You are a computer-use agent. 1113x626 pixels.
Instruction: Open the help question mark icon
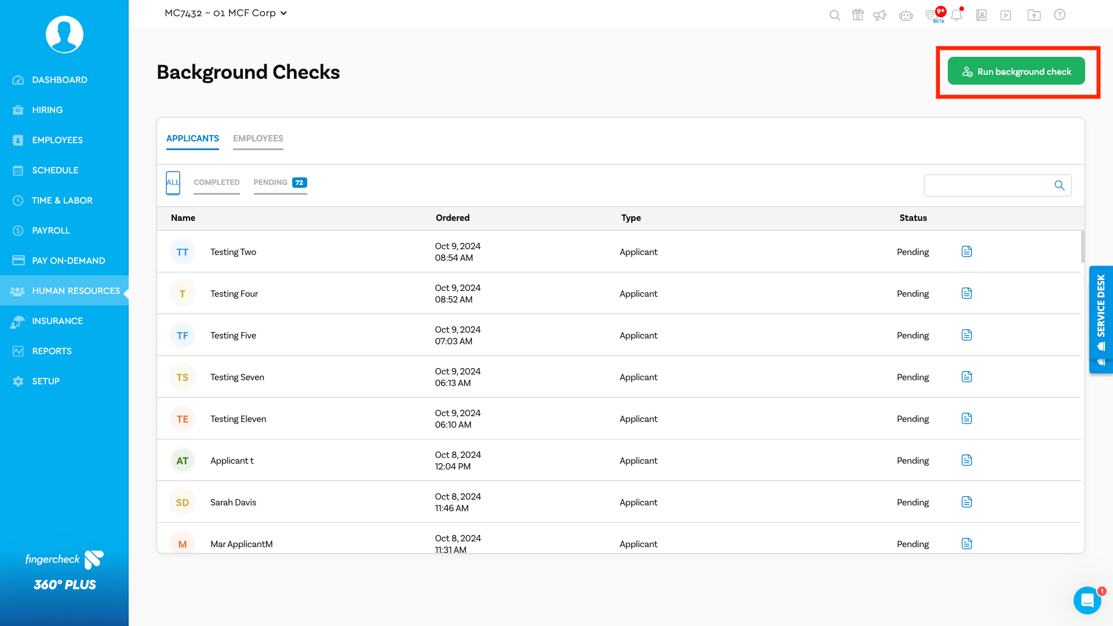[1059, 15]
